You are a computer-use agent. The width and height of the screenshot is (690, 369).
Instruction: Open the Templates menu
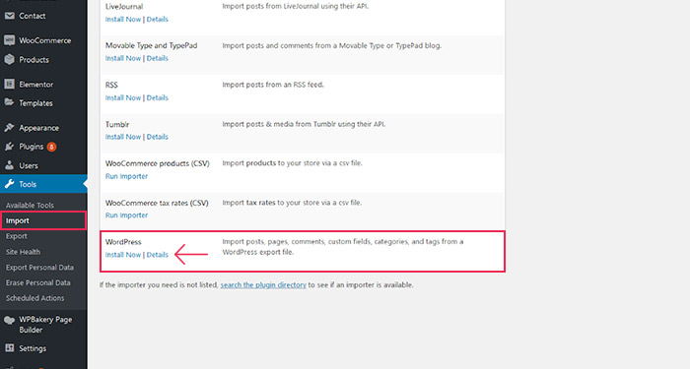(x=35, y=103)
